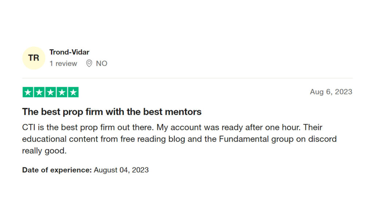Open the review title about best prop firm
This screenshot has height=213, width=373.
tap(112, 112)
